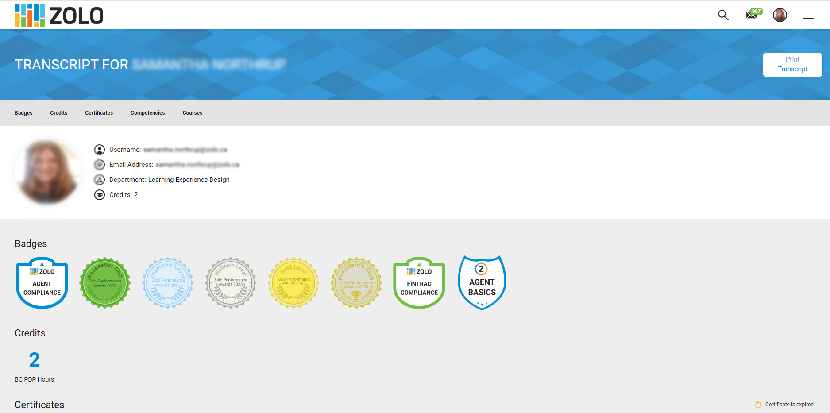Go to the Credits tab
830x413 pixels.
click(x=59, y=113)
